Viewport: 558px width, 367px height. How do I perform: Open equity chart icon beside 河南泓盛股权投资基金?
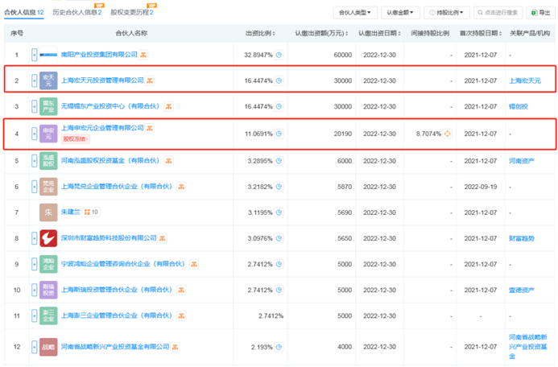[x=168, y=161]
